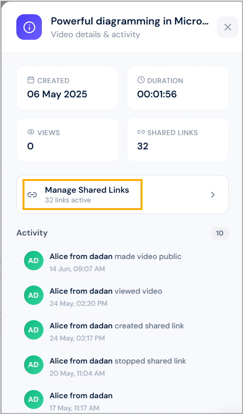The height and width of the screenshot is (414, 243).
Task: Click the '32 links active' subtitle
Action: tap(68, 200)
